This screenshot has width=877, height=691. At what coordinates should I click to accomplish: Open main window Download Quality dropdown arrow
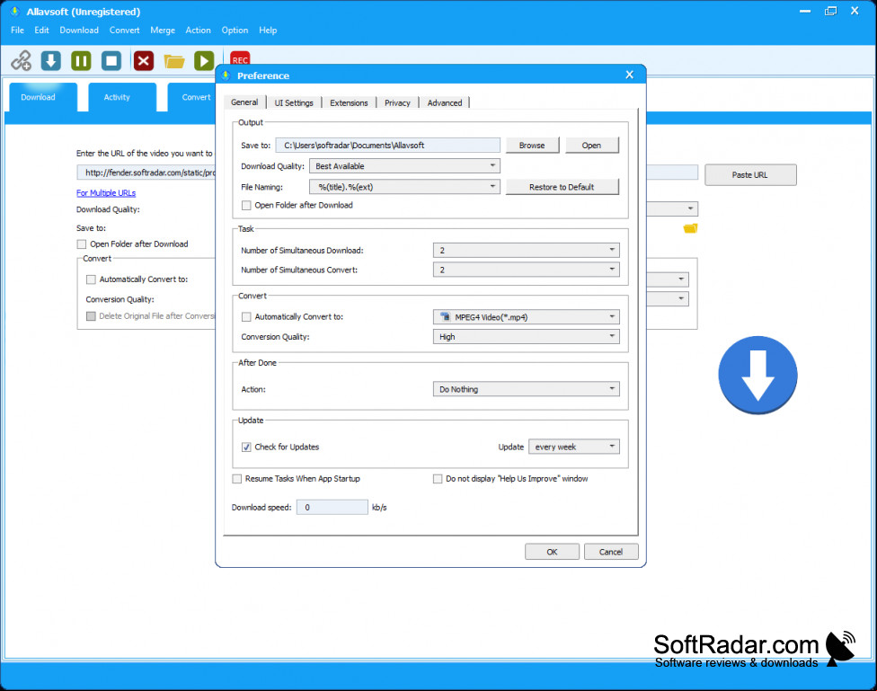coord(690,208)
